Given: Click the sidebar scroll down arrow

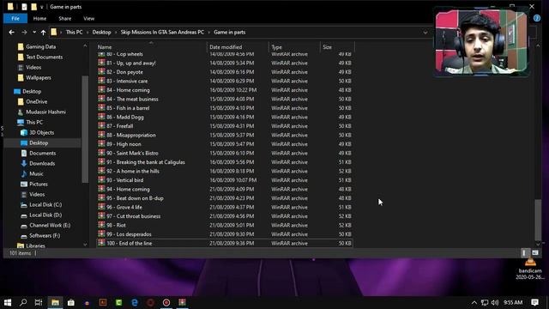Looking at the screenshot, I should point(85,245).
